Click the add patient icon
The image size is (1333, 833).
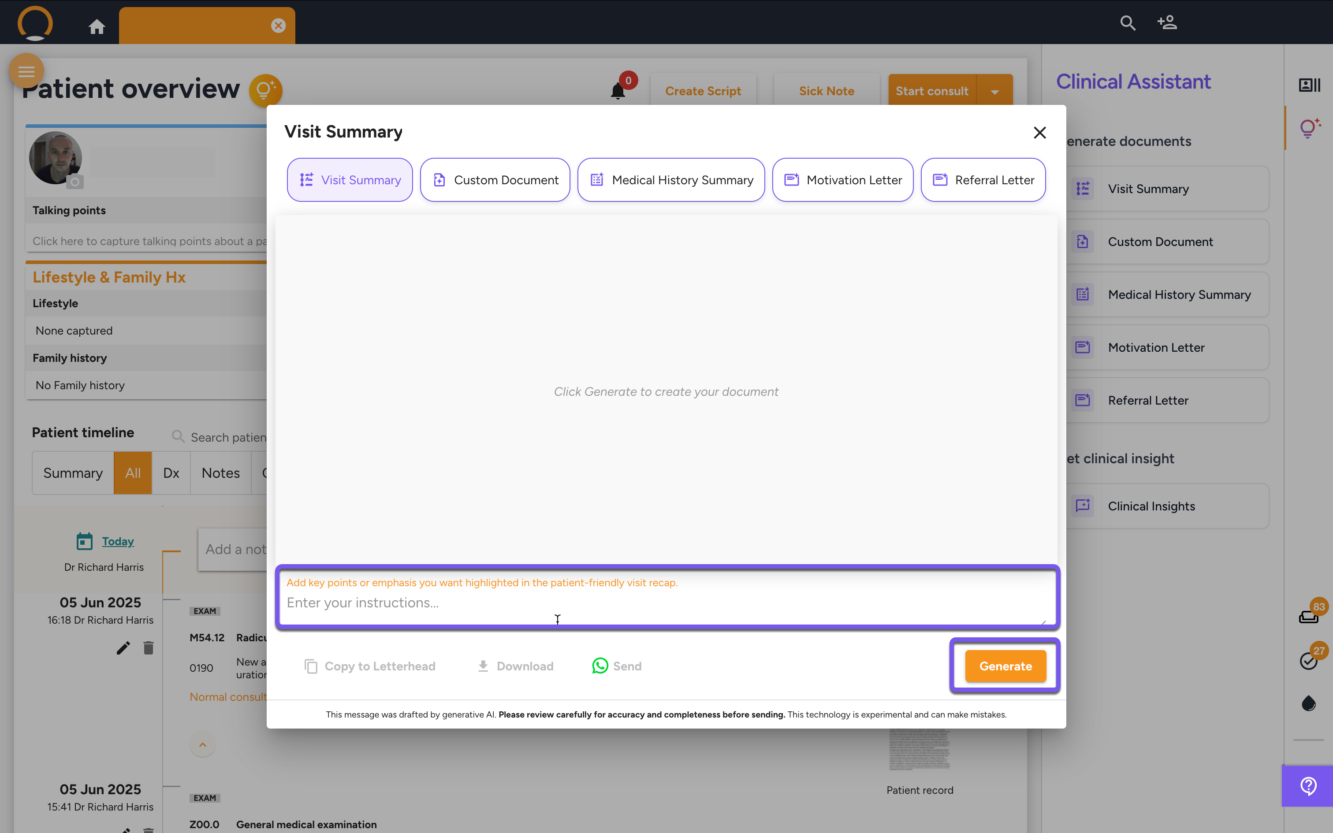click(x=1167, y=22)
